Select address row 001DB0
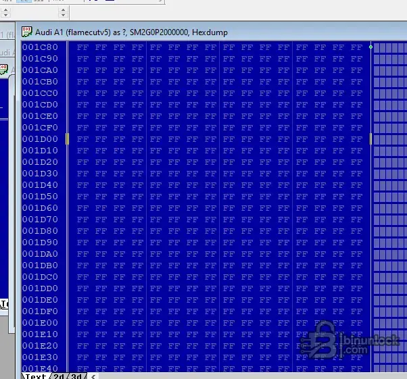The image size is (407, 379). pyautogui.click(x=40, y=266)
